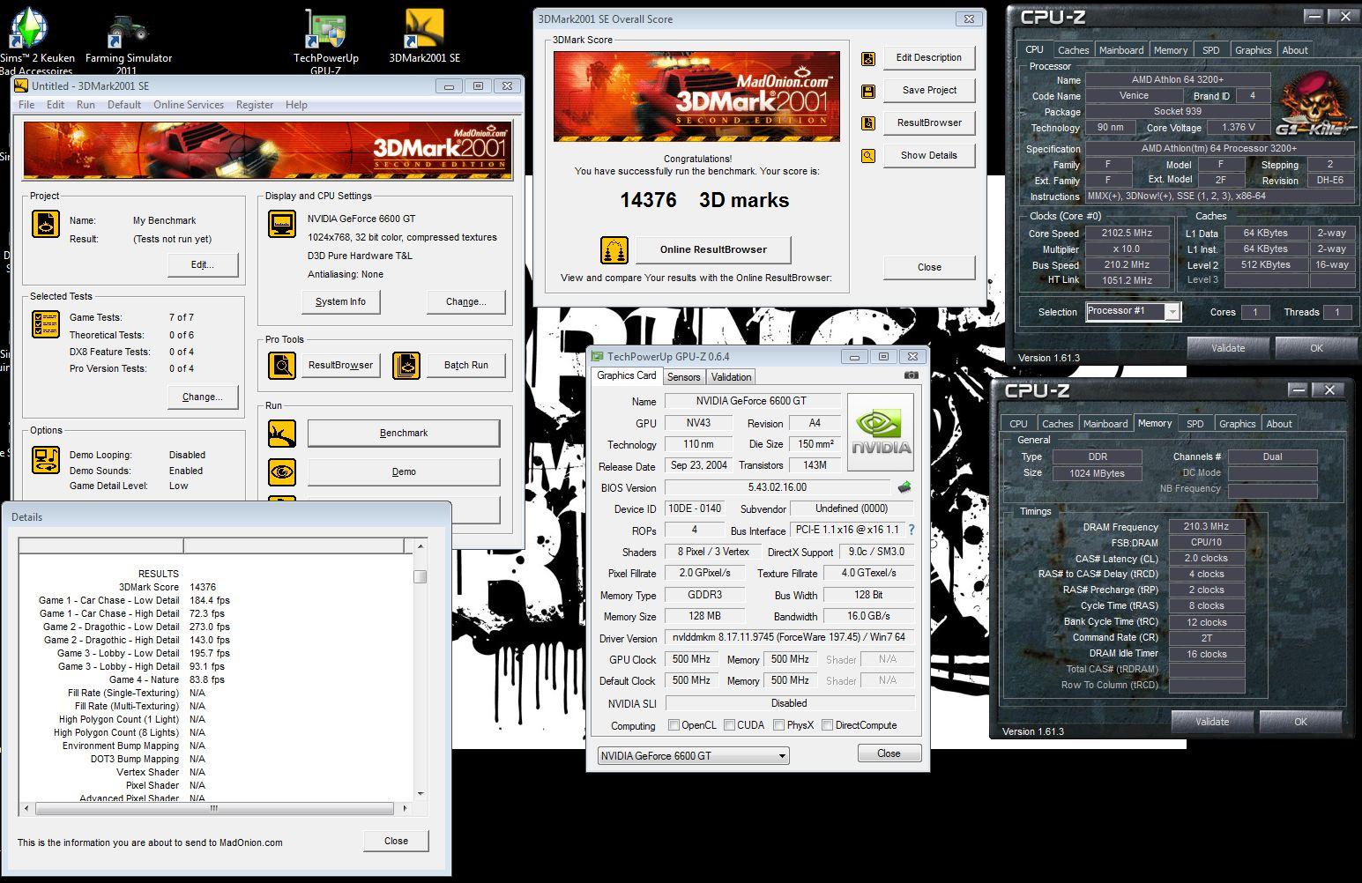1362x883 pixels.
Task: Close the Details results window
Action: pyautogui.click(x=396, y=841)
